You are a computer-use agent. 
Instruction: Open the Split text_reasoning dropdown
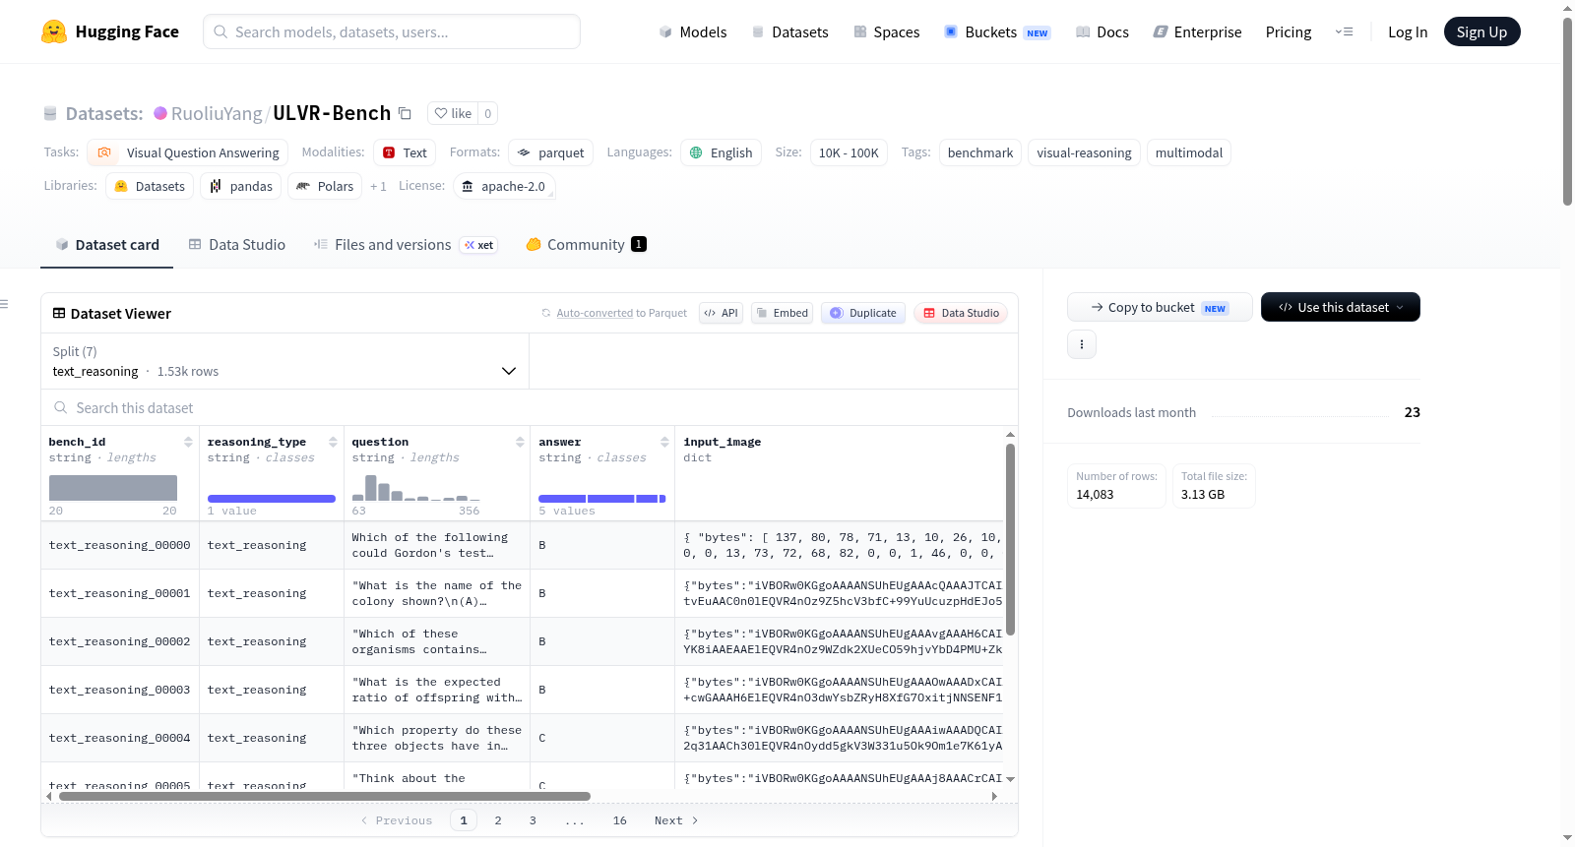(x=284, y=361)
